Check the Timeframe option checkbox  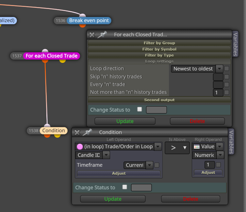(157, 165)
